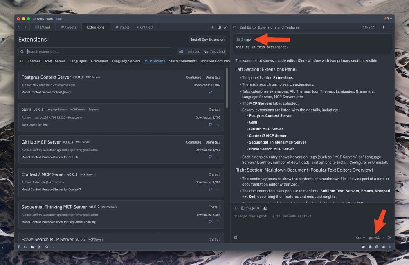The width and height of the screenshot is (409, 265).
Task: Uninstall the GitHub MCP Server
Action: 212,142
